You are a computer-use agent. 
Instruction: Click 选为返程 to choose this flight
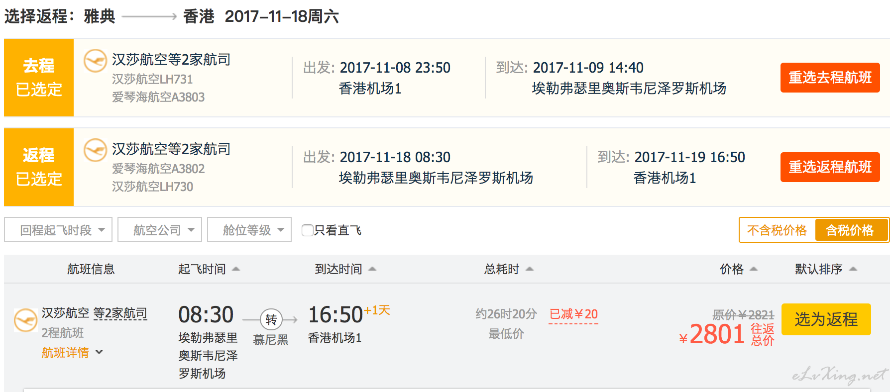[826, 319]
